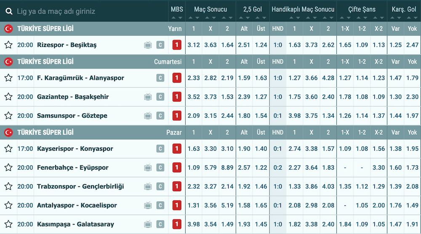Open C badge on Kasımpaşa - Galatasaray row
This screenshot has width=421, height=234.
click(x=160, y=224)
